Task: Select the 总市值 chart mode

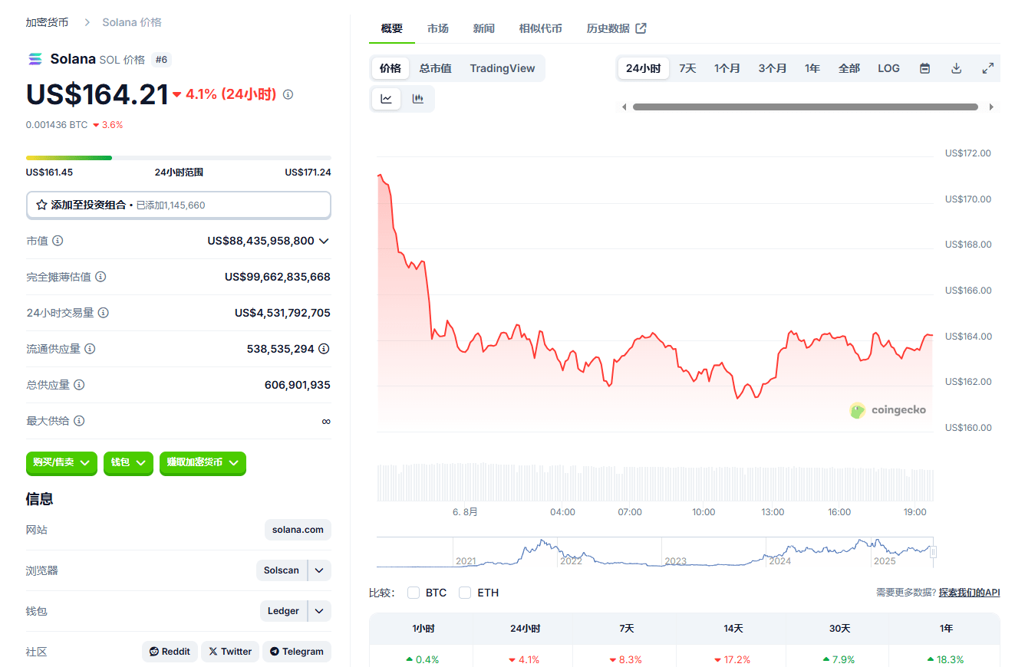Action: coord(436,68)
